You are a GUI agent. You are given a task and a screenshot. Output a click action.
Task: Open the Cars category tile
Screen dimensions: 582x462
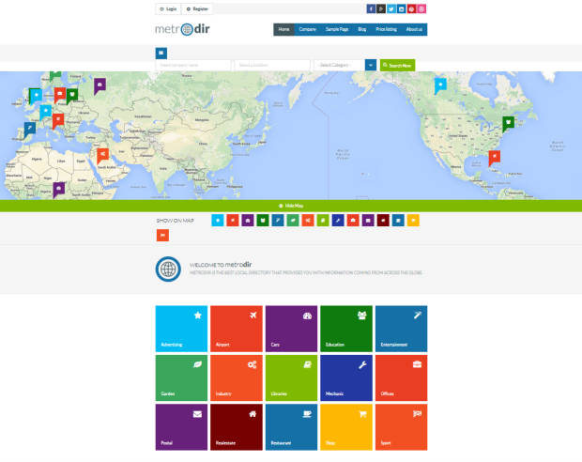[291, 329]
